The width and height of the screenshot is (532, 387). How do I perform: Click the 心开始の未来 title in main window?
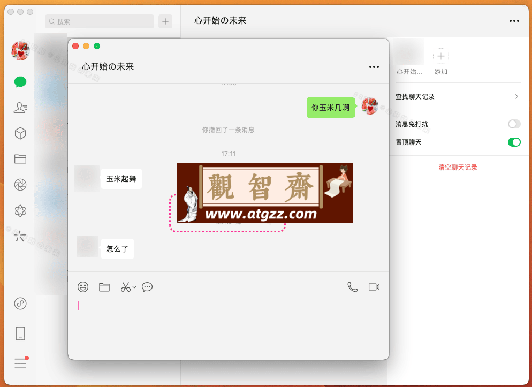click(x=220, y=21)
